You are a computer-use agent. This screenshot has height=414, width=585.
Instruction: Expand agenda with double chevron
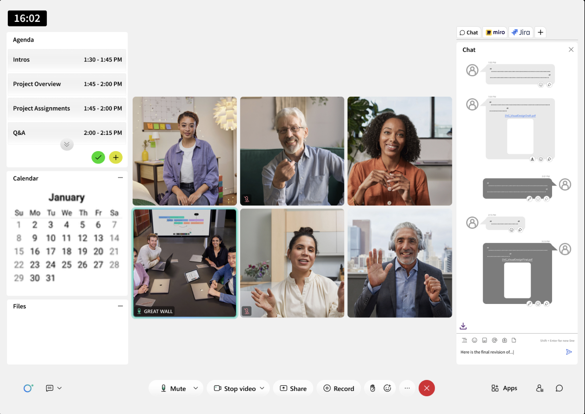pyautogui.click(x=67, y=144)
